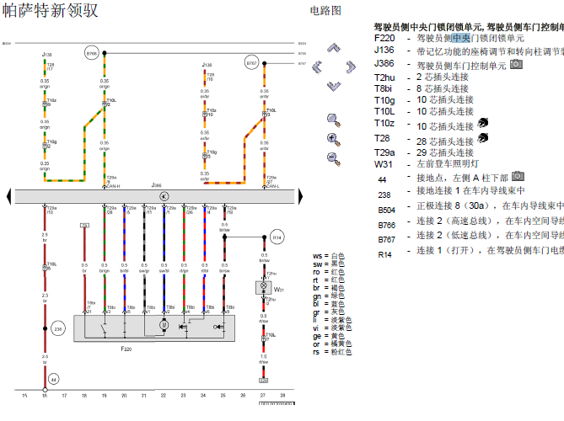Image resolution: width=564 pixels, height=421 pixels.
Task: Click current path number 22 on bottom scale
Action: (x=164, y=395)
